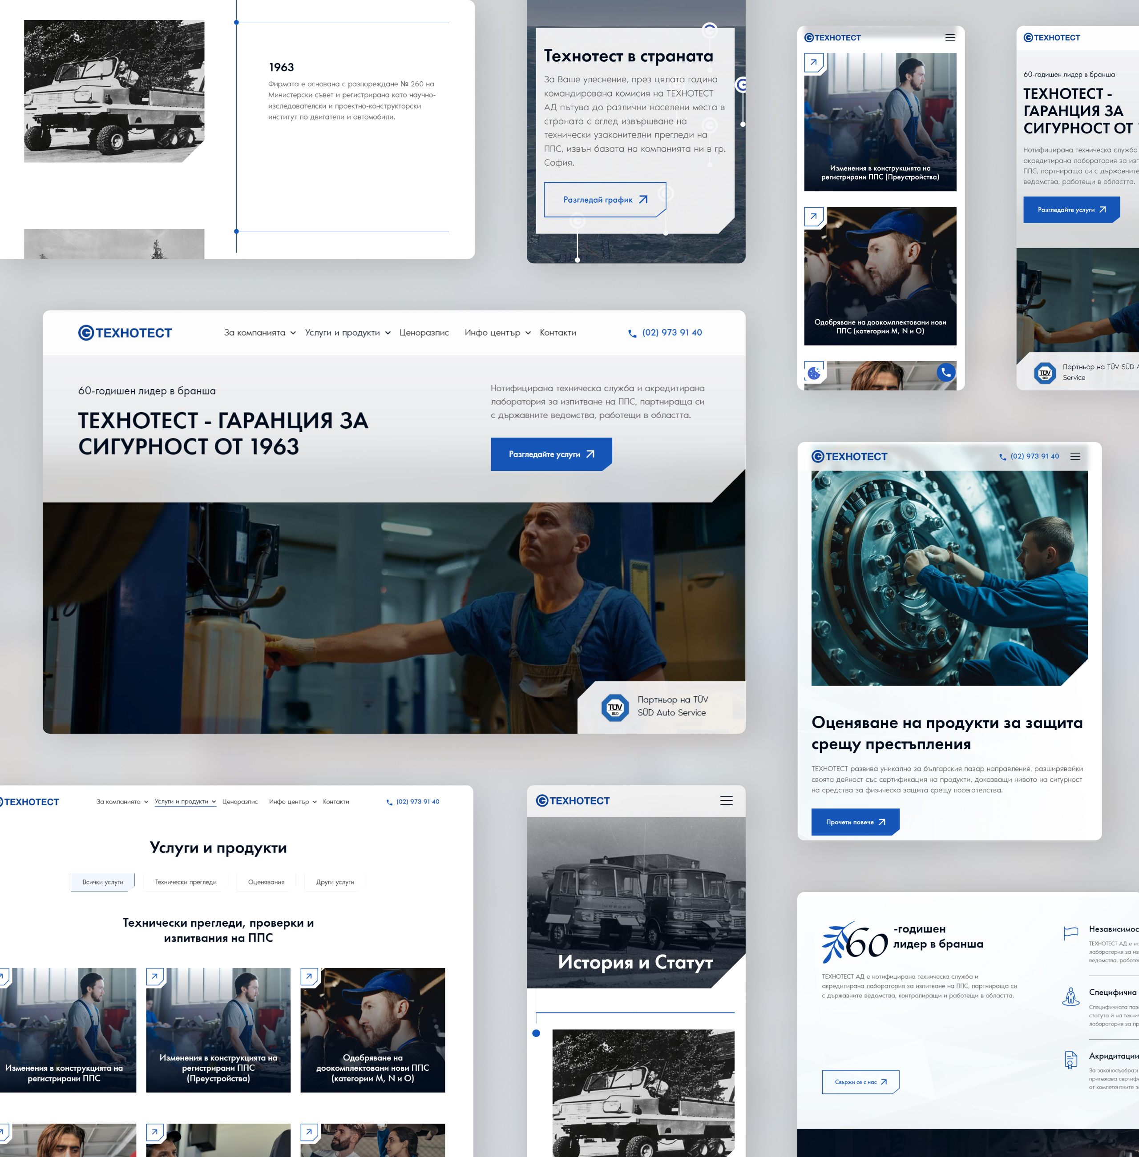Click phone number on the tablet article header

click(x=1034, y=456)
